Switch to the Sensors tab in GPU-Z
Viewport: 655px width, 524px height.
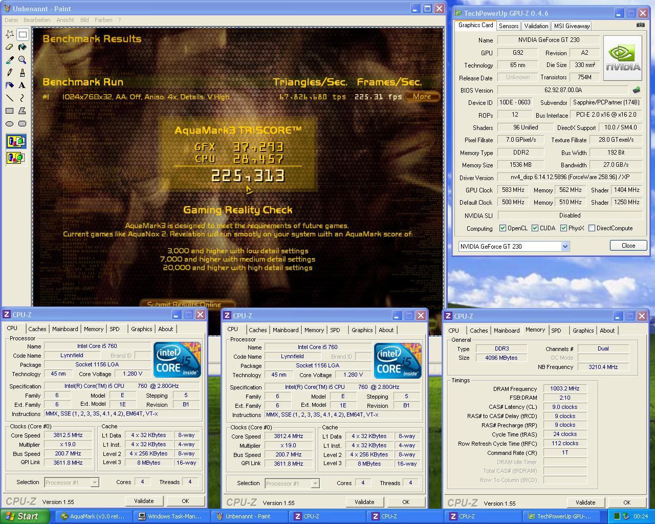pyautogui.click(x=509, y=26)
